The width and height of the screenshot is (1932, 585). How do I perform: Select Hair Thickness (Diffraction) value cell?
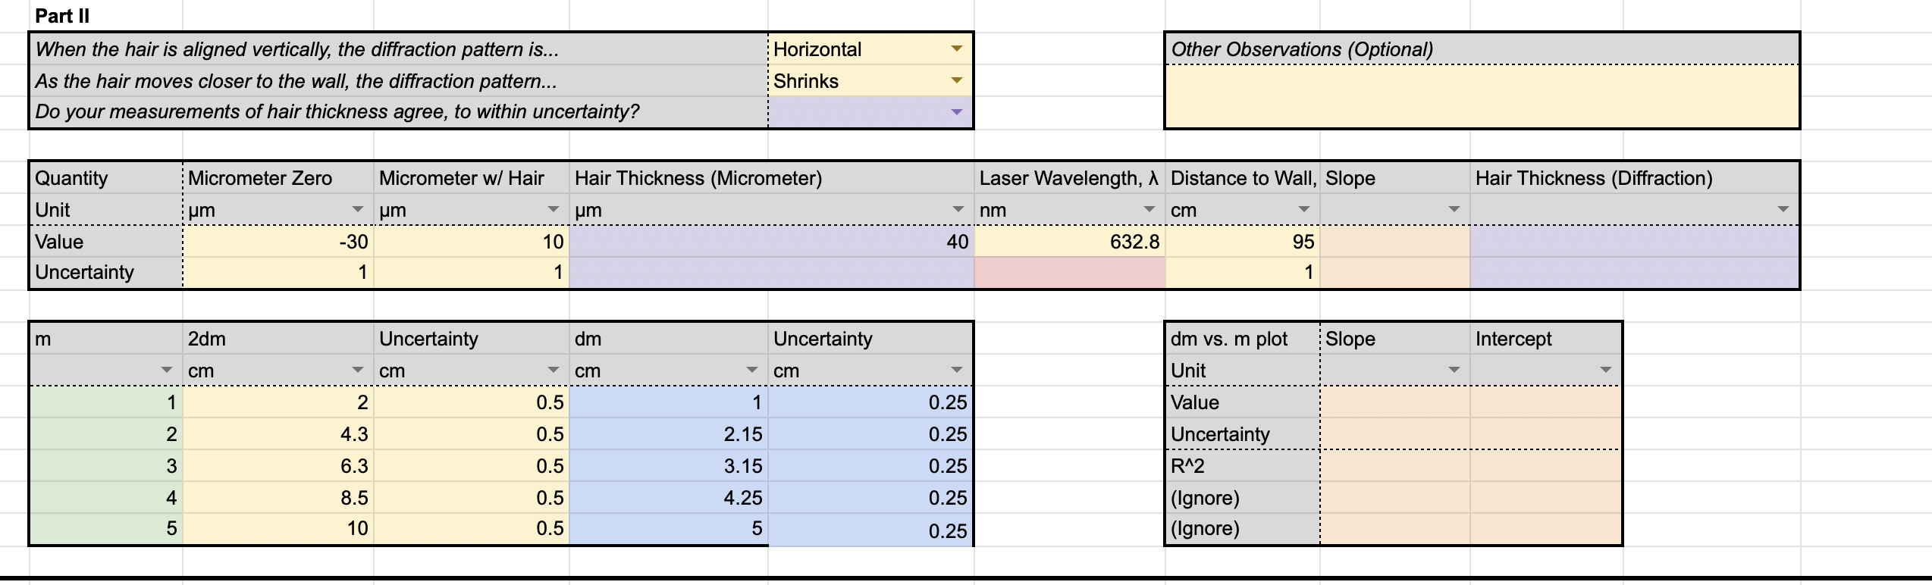point(1634,242)
